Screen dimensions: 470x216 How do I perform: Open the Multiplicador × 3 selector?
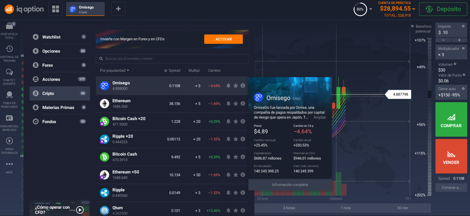(451, 52)
